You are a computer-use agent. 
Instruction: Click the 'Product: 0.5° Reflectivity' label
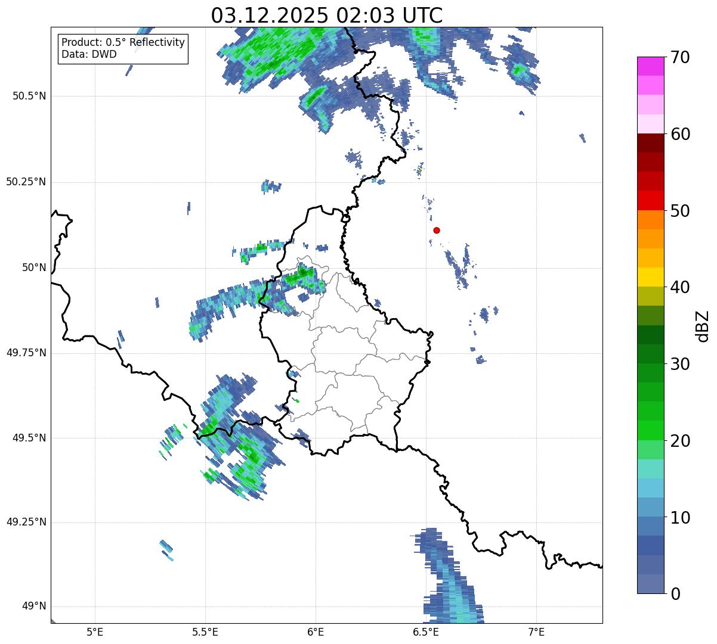123,43
